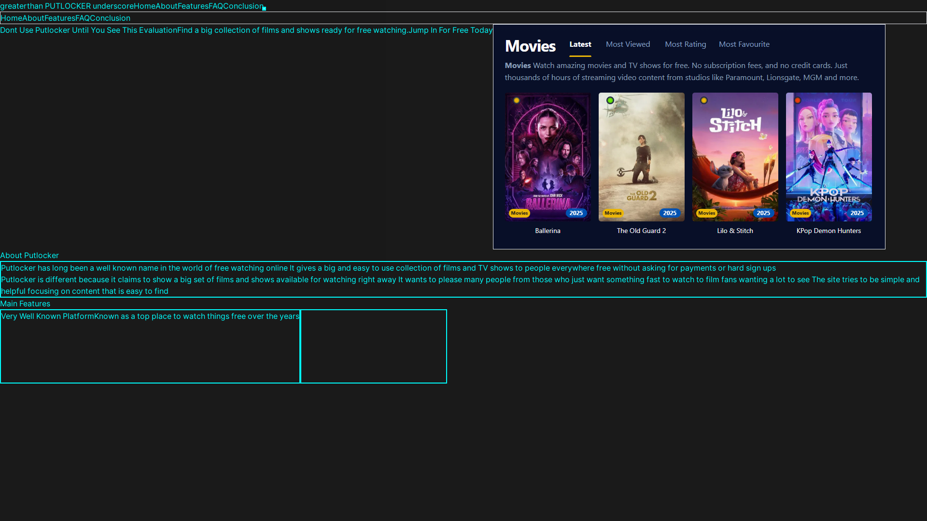This screenshot has width=927, height=521.
Task: Click the 2025 badge on the Ballerina poster
Action: pyautogui.click(x=576, y=213)
